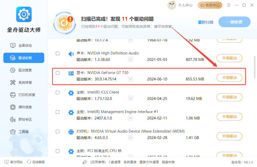
Task: Click the driver list vertical scrollbar
Action: tap(254, 67)
